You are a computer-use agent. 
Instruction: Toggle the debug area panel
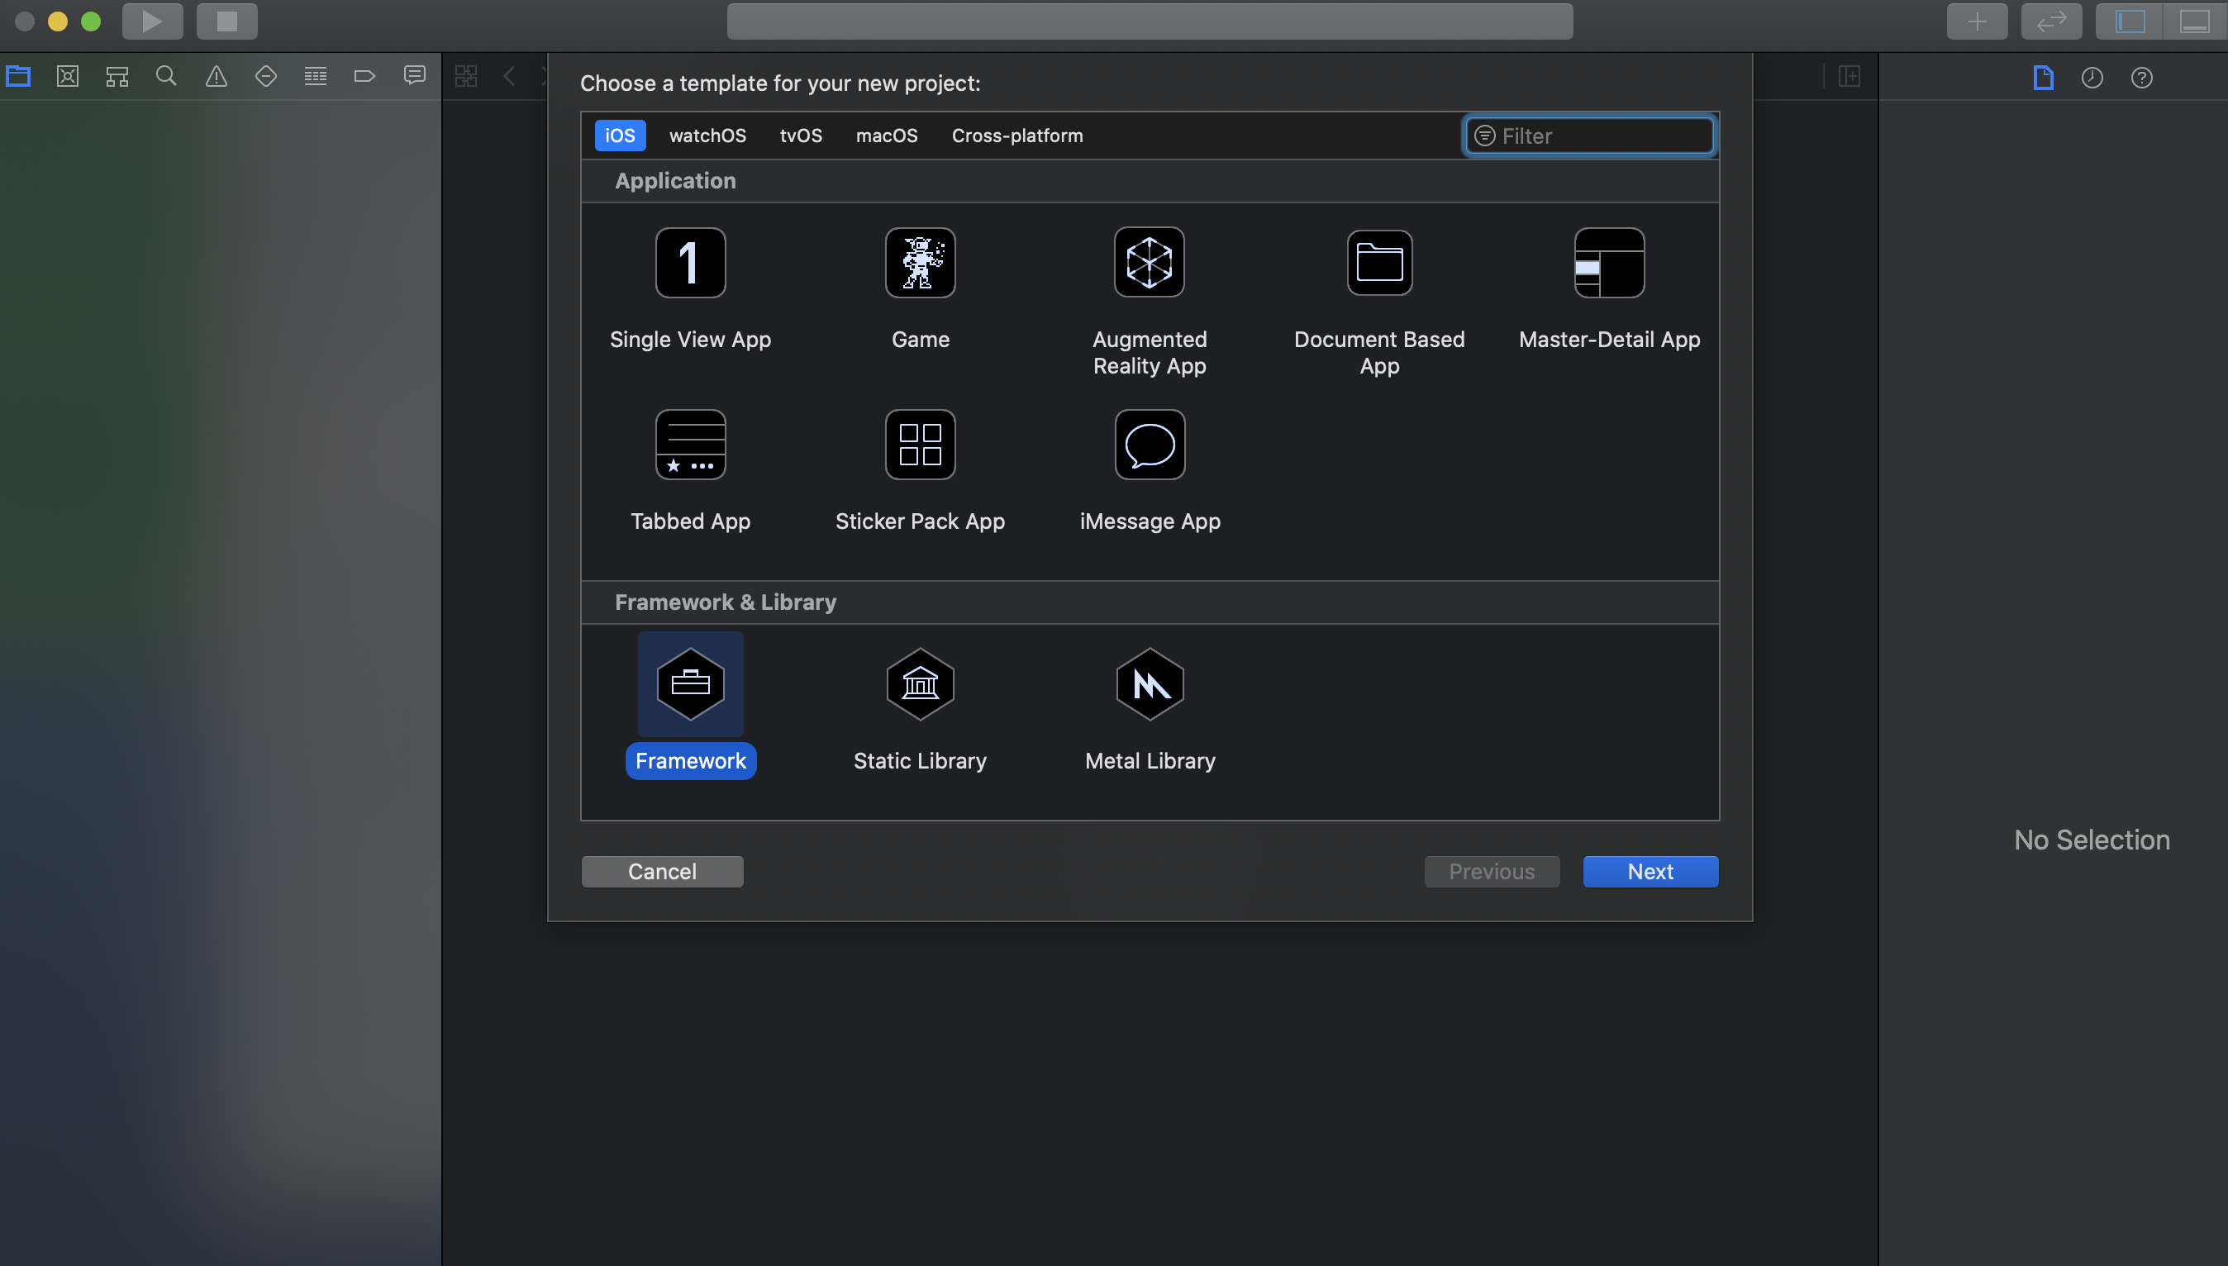pos(2193,21)
